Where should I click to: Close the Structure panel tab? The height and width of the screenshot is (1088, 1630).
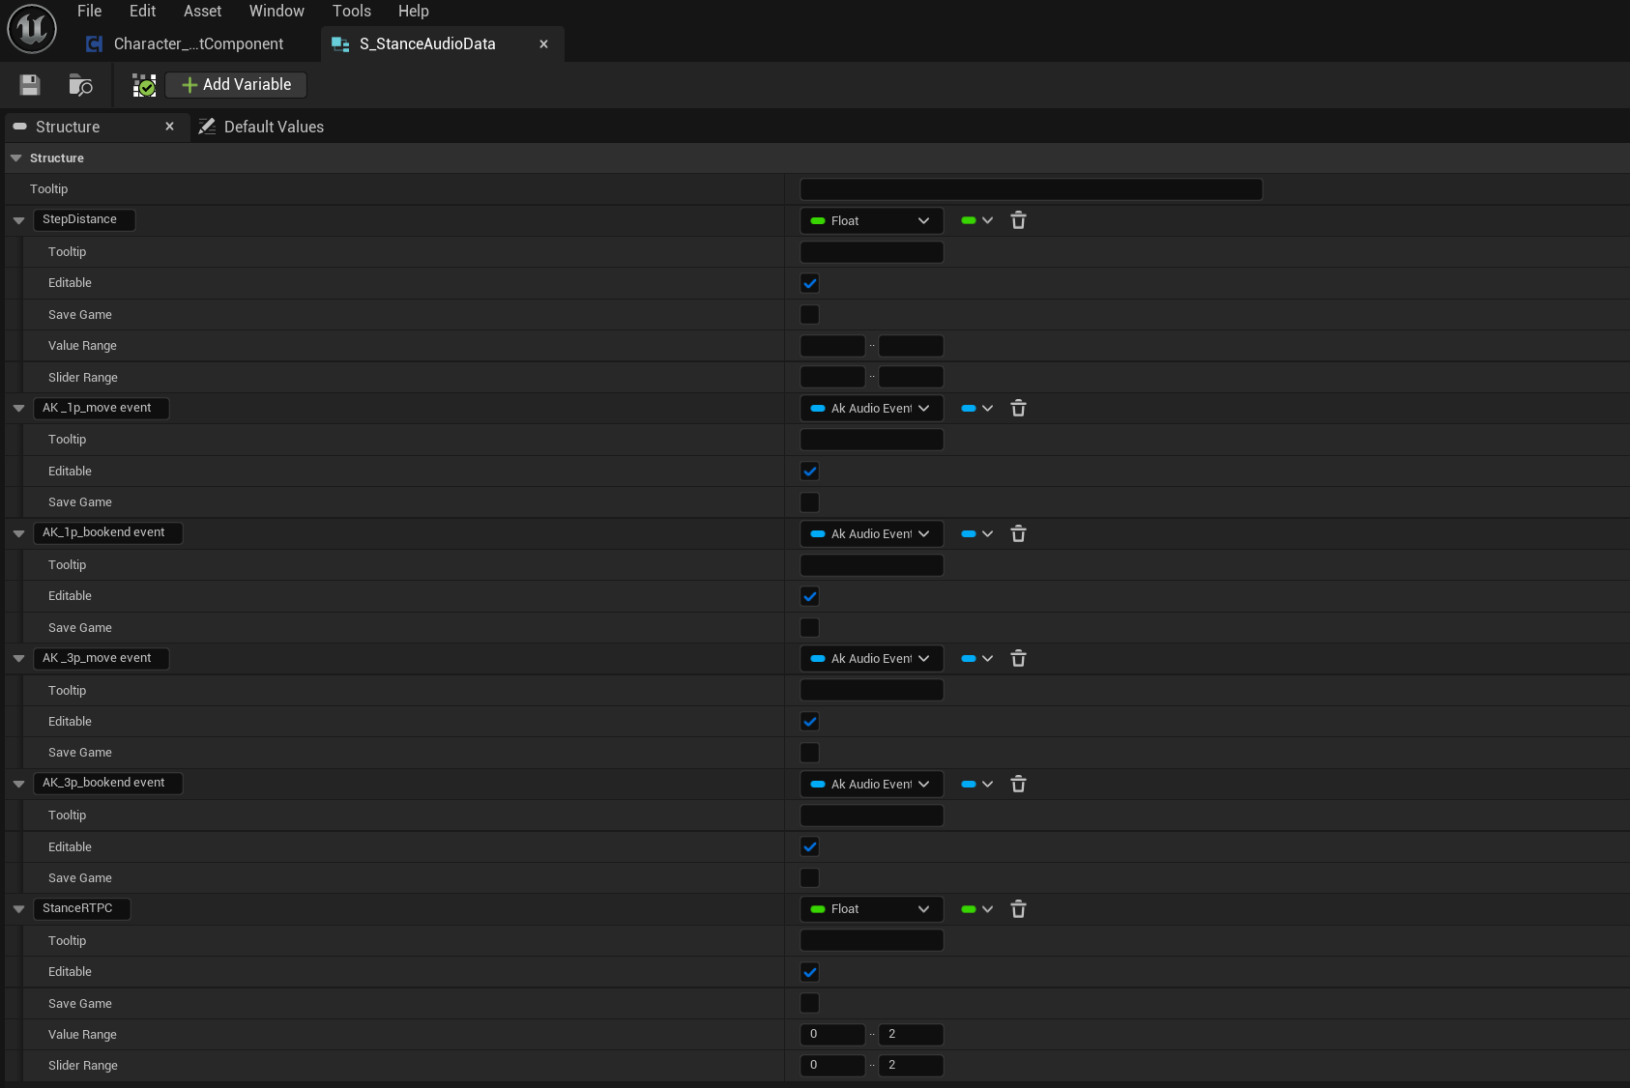(169, 127)
